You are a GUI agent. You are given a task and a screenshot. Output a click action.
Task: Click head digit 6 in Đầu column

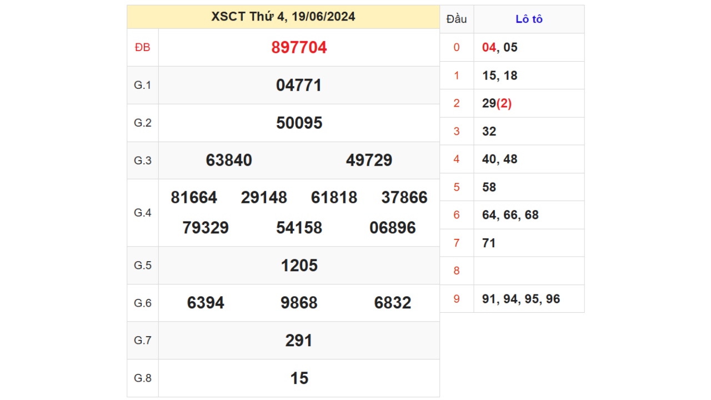(x=457, y=215)
